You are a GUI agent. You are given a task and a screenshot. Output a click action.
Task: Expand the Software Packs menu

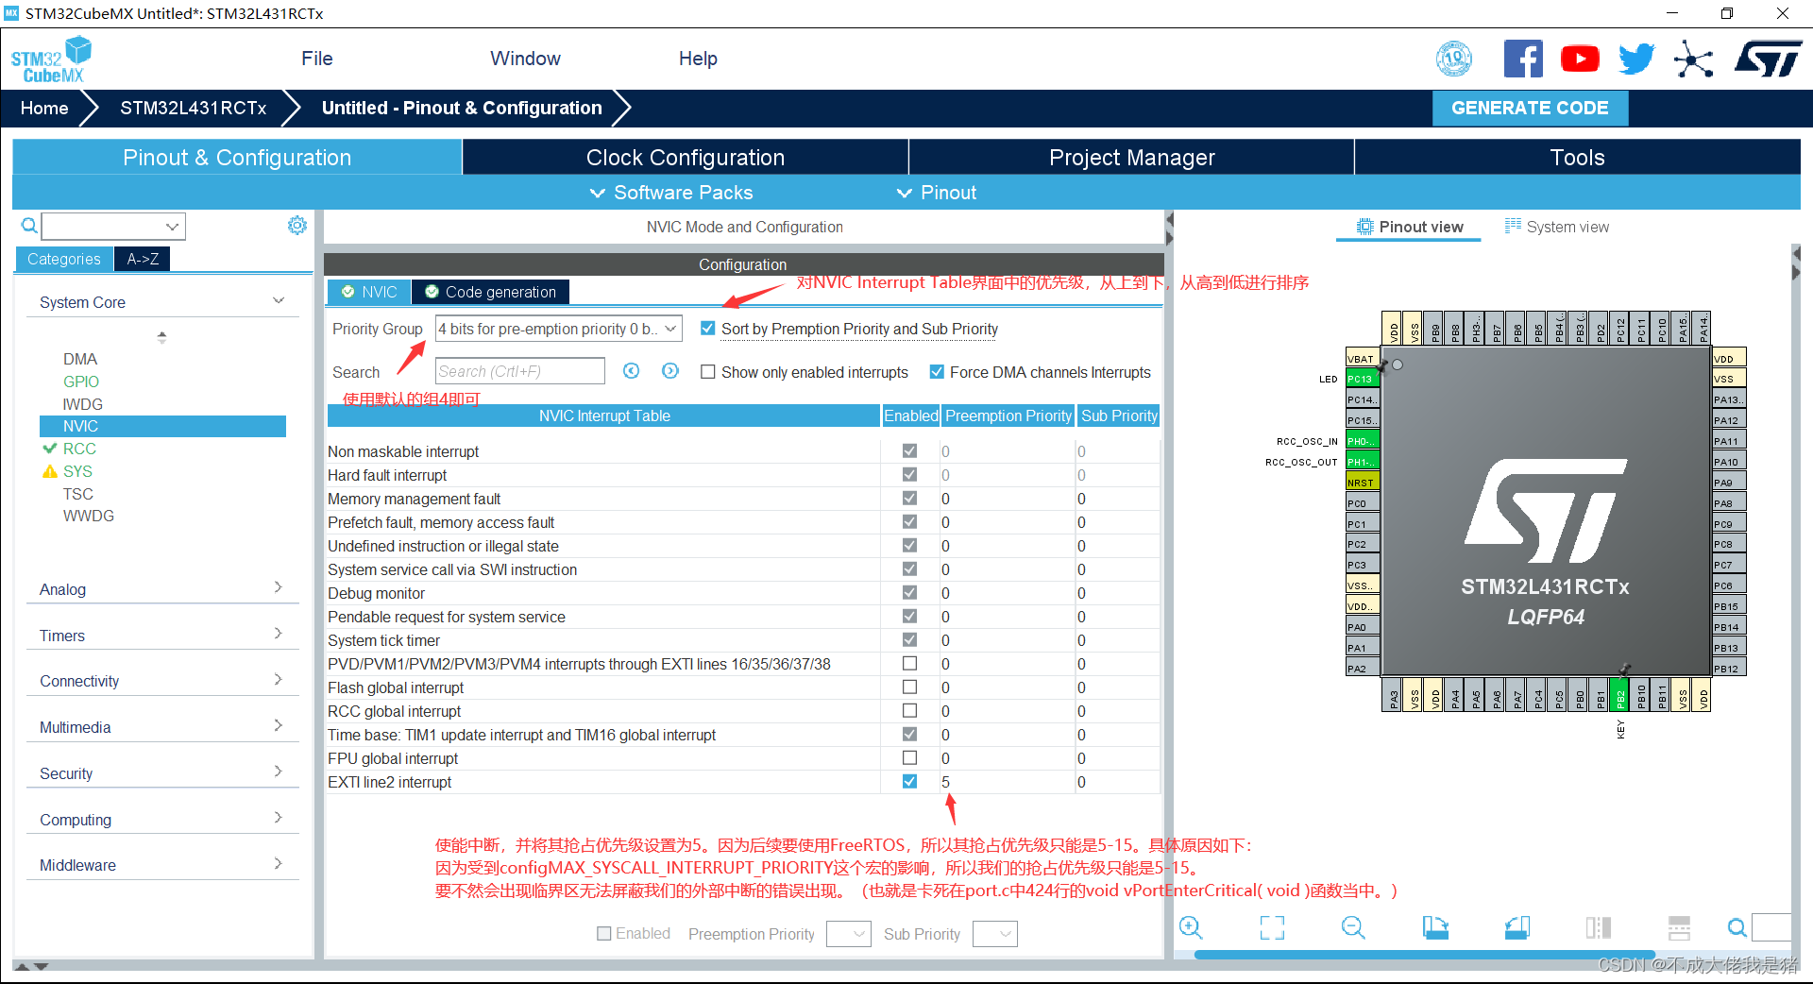(x=671, y=193)
